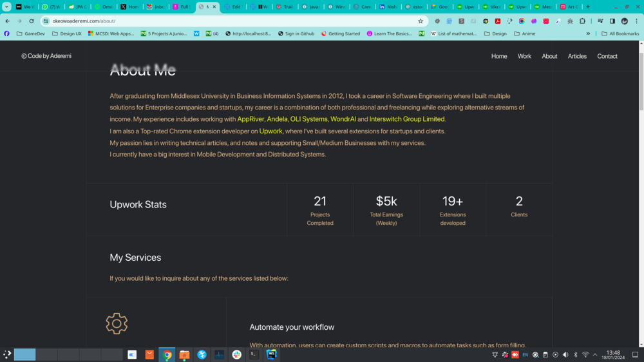Open the Learn The Basics bookmark
The height and width of the screenshot is (362, 644).
tap(390, 33)
